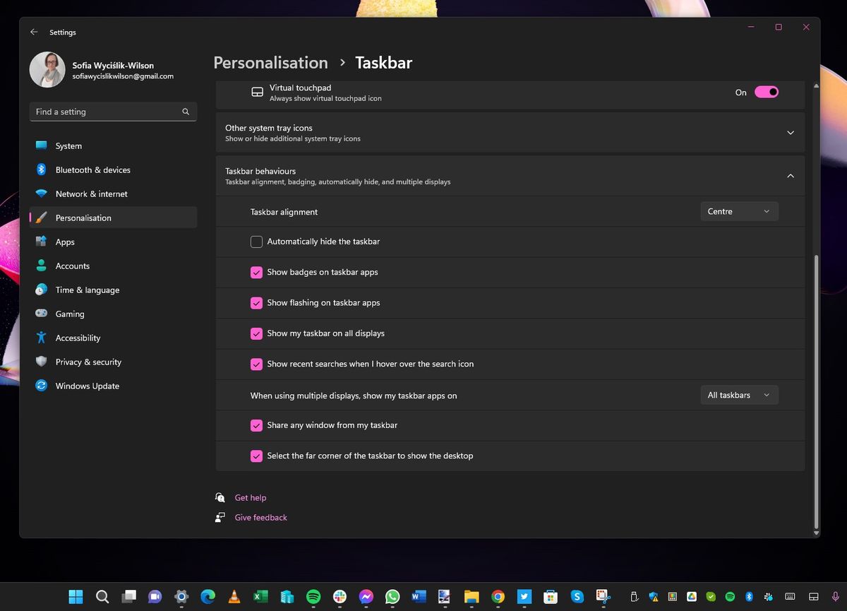The height and width of the screenshot is (611, 847).
Task: Click the Find a setting search box
Action: coord(113,112)
